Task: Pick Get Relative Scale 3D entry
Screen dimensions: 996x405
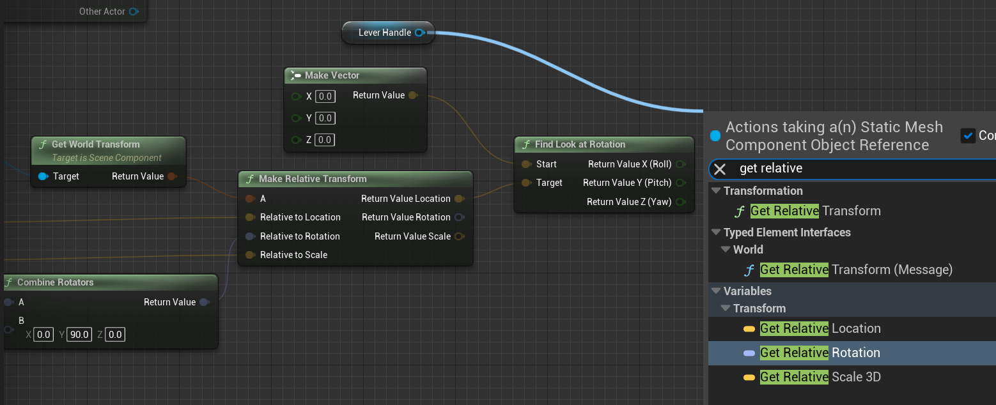Action: click(x=820, y=377)
